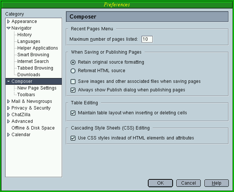The image size is (234, 192).
Task: Select the Appearance category label
Action: [24, 21]
